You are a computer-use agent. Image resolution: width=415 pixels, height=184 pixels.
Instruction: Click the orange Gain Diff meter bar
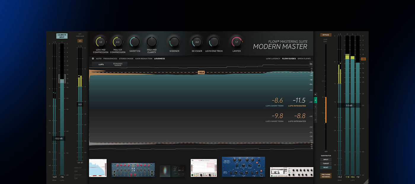326,110
